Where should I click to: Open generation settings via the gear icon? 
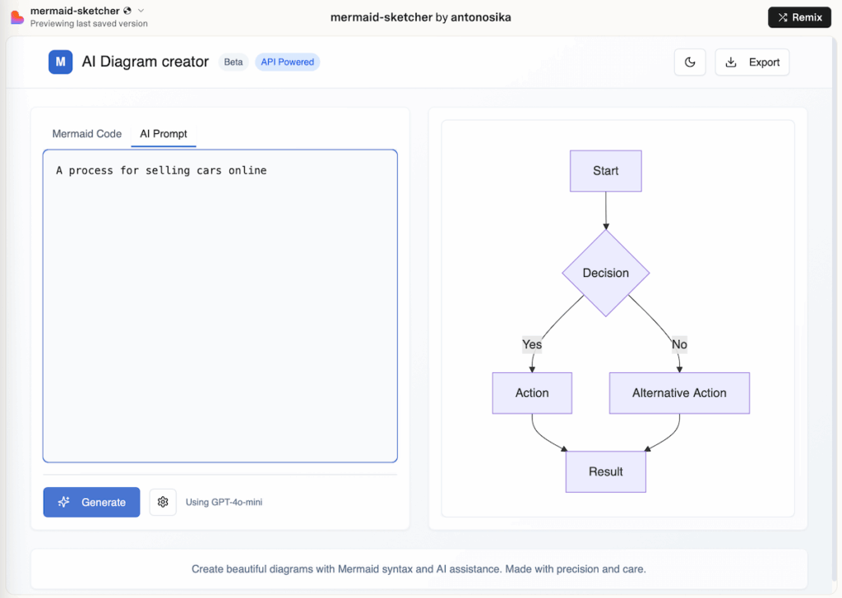pos(163,502)
